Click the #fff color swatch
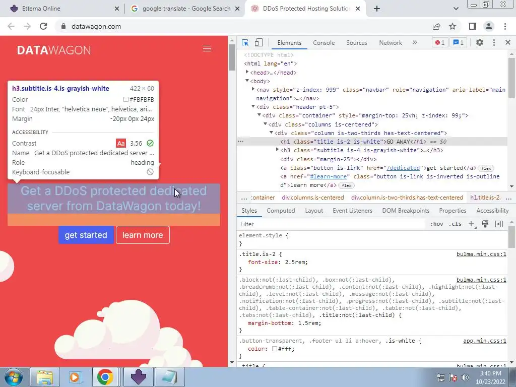516x387 pixels. pos(275,349)
